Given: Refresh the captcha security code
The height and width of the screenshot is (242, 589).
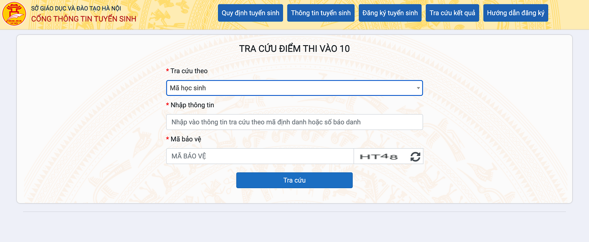Looking at the screenshot, I should click(x=415, y=156).
